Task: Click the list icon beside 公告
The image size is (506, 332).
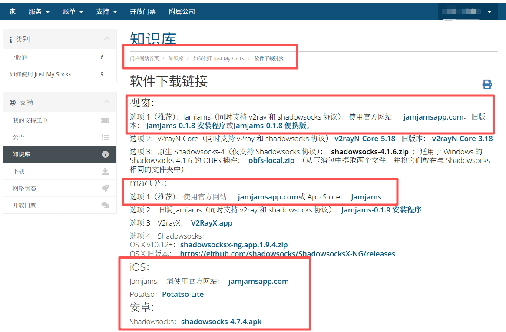Action: [x=105, y=137]
